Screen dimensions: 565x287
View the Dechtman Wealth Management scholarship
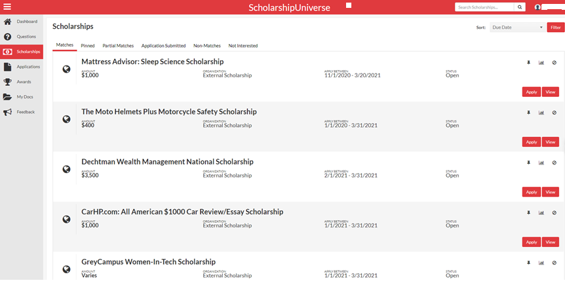(x=551, y=192)
